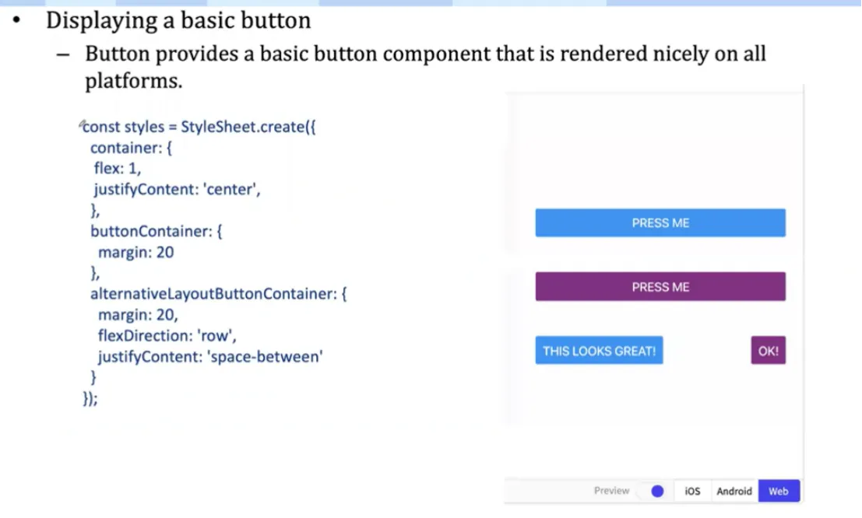Tap the THIS LOOKS GREAT! button
The height and width of the screenshot is (518, 862).
pyautogui.click(x=600, y=351)
